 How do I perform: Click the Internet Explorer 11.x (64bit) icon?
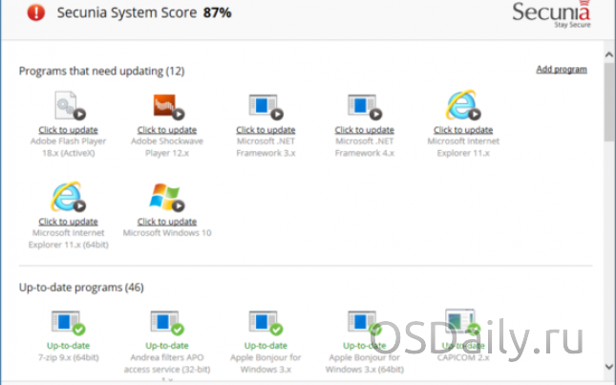coord(69,198)
